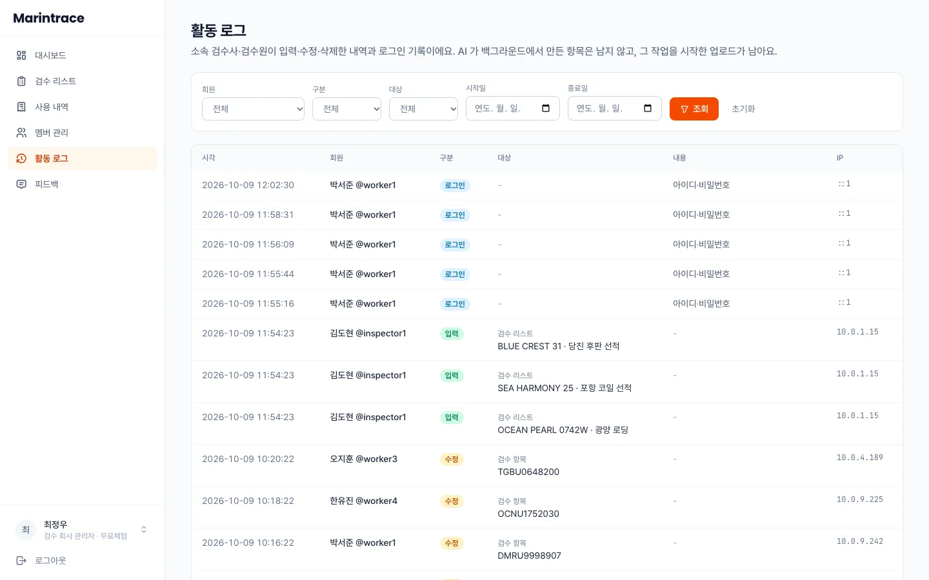Click the 멤버 관리 people icon
929x580 pixels.
click(21, 133)
